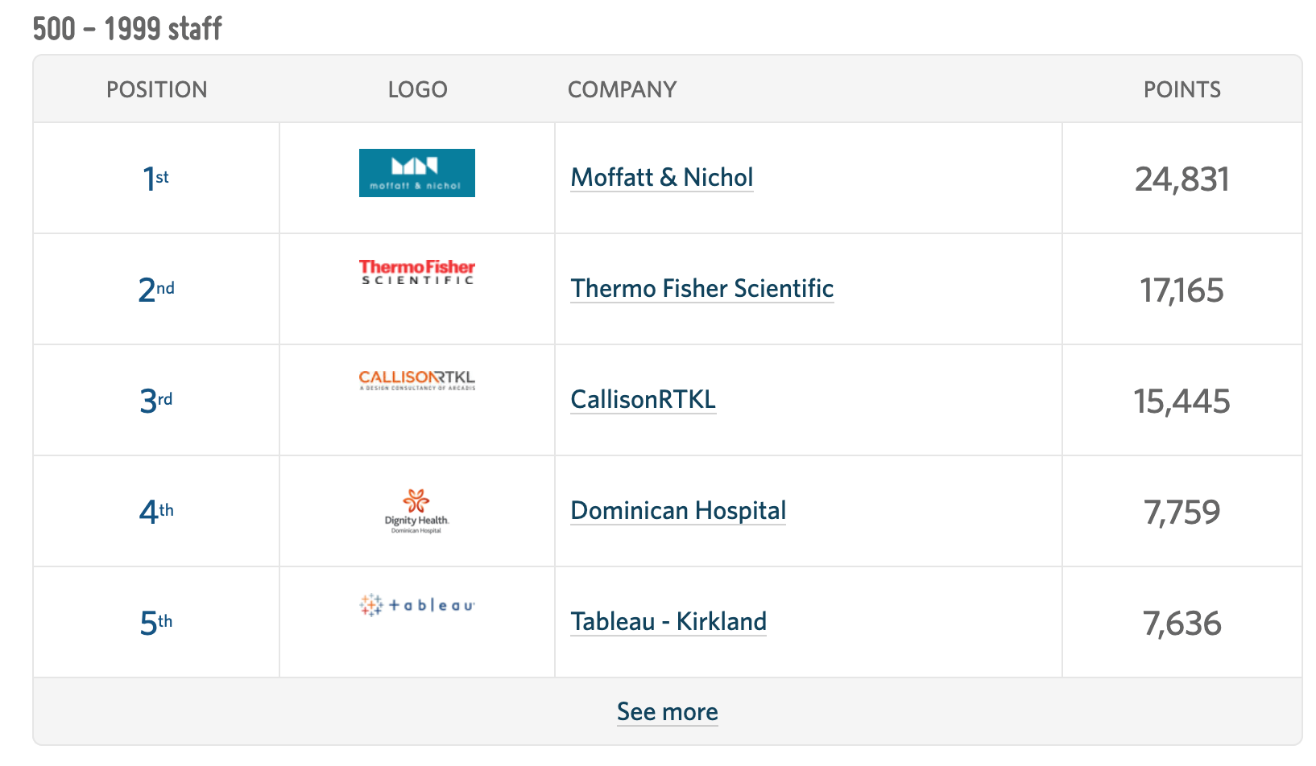Image resolution: width=1316 pixels, height=766 pixels.
Task: Click the COMPANY column header
Action: pos(622,89)
